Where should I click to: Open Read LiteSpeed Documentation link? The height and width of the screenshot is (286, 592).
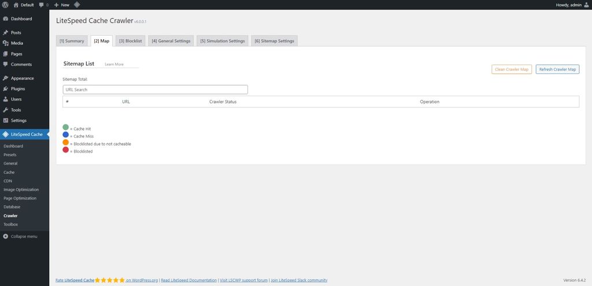pyautogui.click(x=189, y=280)
